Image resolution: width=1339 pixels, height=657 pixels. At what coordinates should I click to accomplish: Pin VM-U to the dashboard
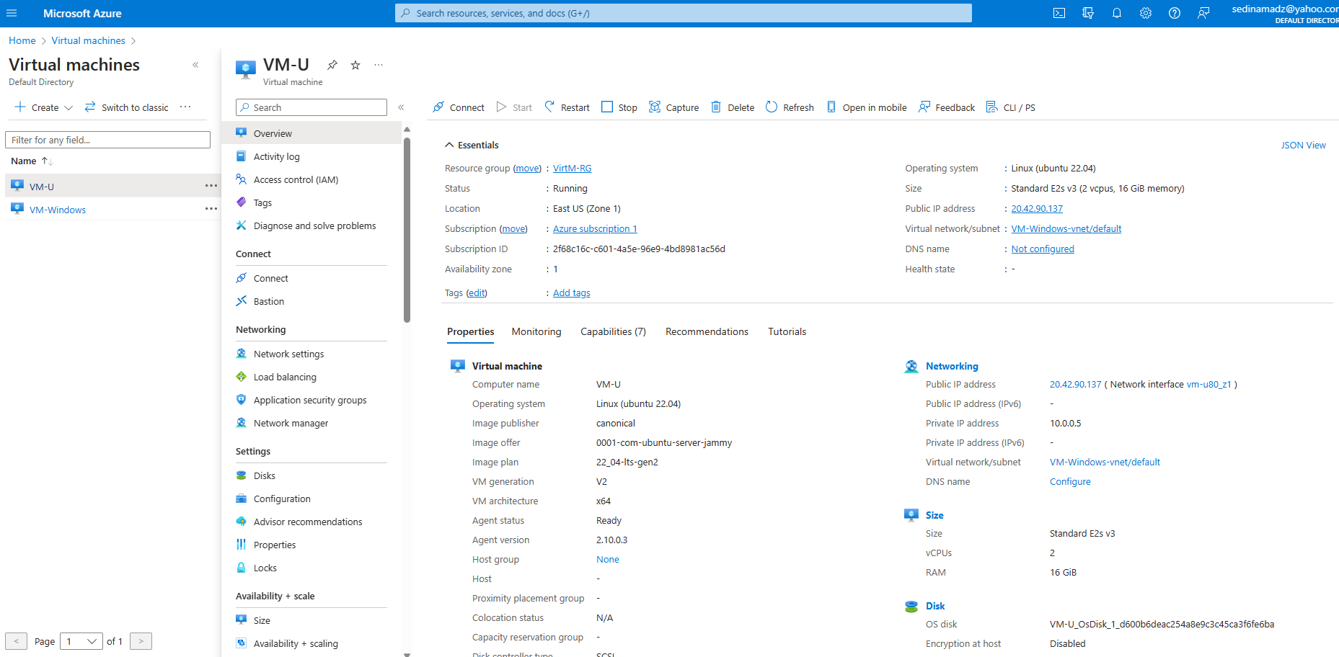[332, 64]
